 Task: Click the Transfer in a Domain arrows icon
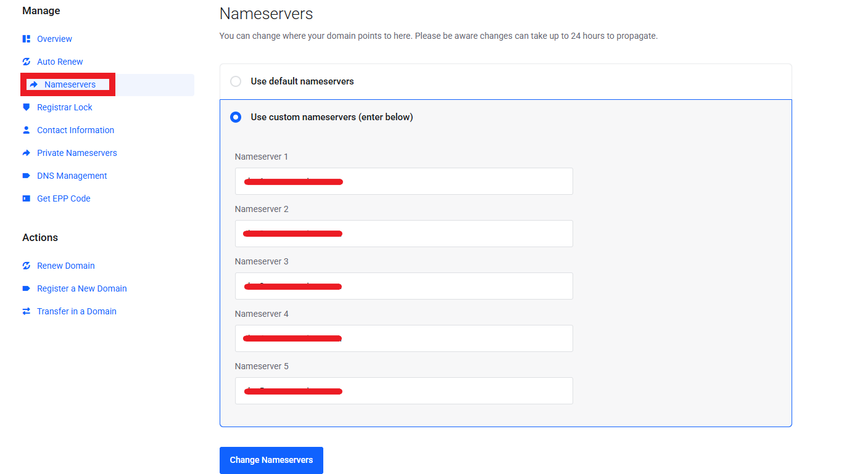pos(27,311)
